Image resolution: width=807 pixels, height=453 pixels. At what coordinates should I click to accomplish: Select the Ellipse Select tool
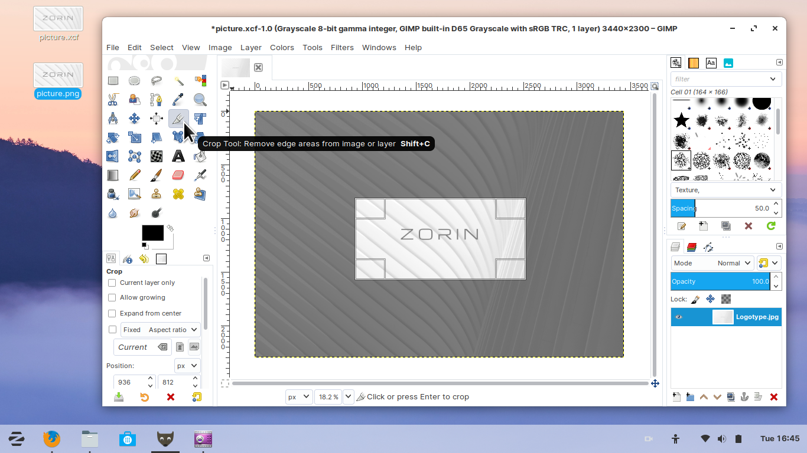tap(135, 81)
